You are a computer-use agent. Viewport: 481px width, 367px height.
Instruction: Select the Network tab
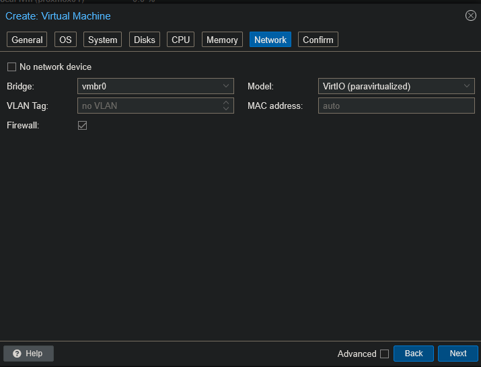(270, 40)
